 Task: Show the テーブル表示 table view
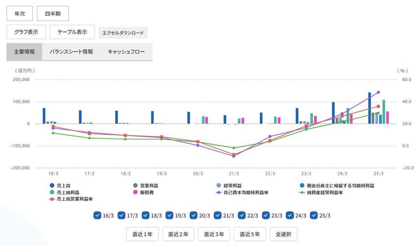72,32
